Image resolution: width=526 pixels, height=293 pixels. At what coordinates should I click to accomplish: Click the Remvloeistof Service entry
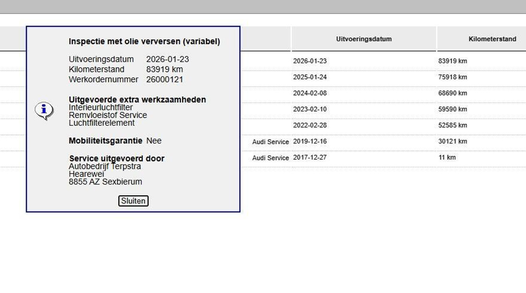(108, 115)
